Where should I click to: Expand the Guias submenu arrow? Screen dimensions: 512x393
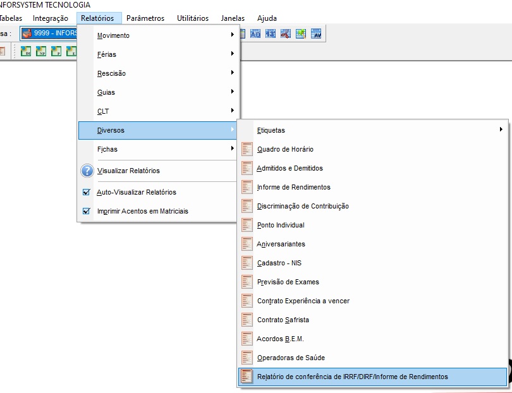click(232, 91)
